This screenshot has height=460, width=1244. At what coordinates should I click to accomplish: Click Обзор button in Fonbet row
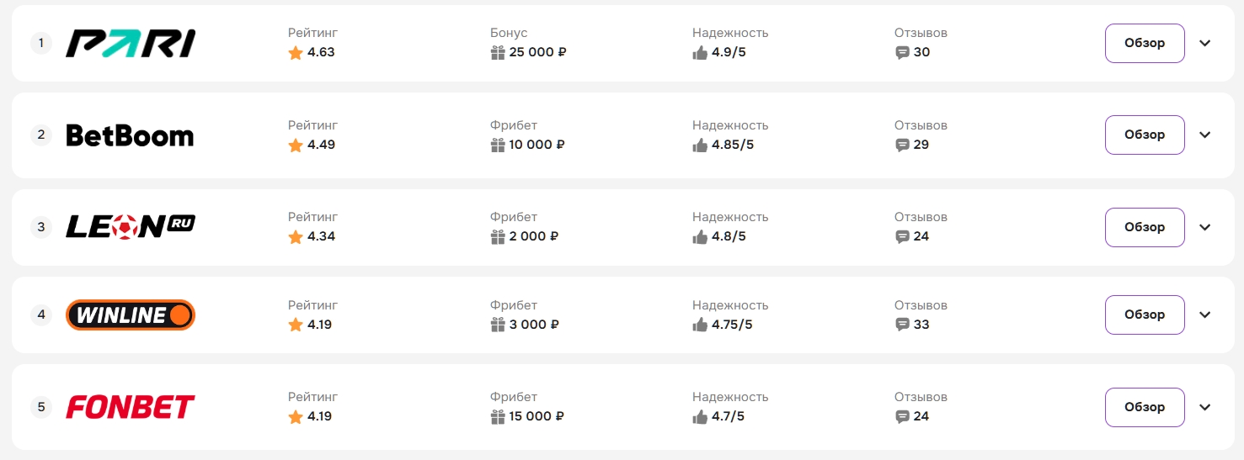pyautogui.click(x=1145, y=408)
